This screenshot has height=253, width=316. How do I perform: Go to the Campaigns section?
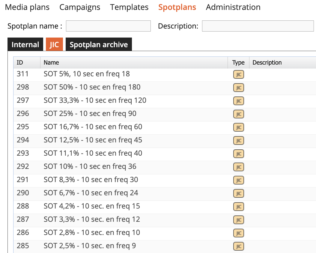(80, 7)
